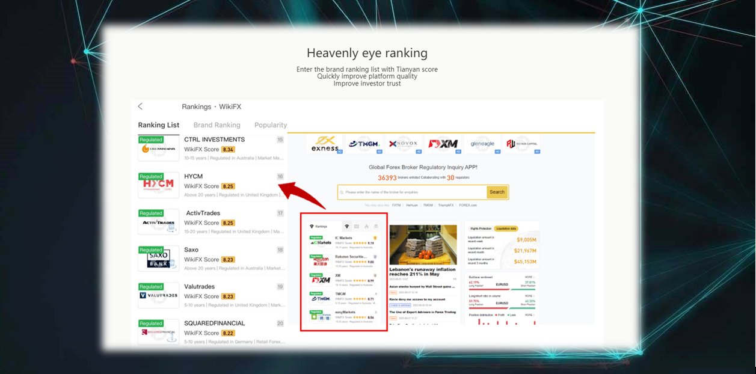
Task: Open the Exness ad logo
Action: 325,144
